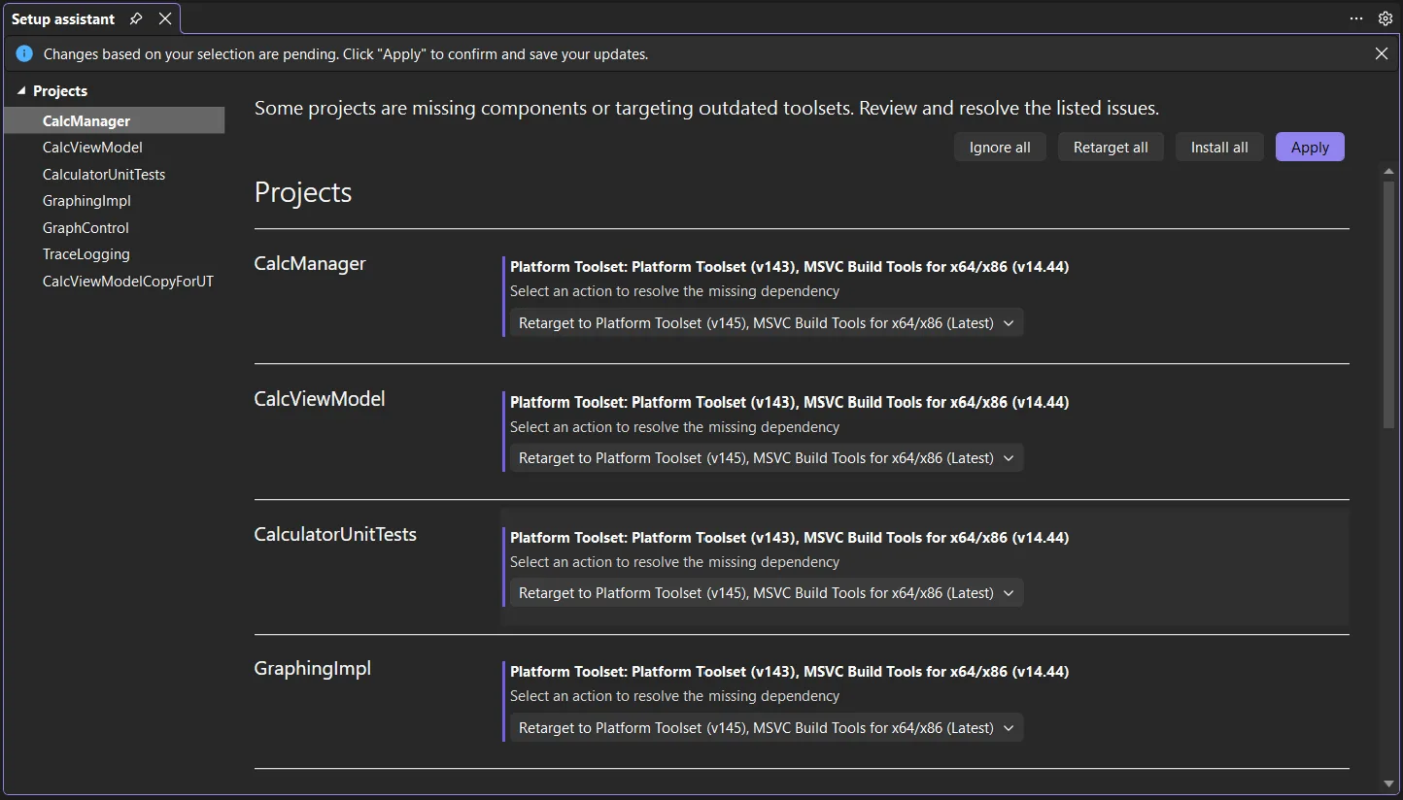
Task: Click the info icon in the notification banner
Action: coord(24,53)
